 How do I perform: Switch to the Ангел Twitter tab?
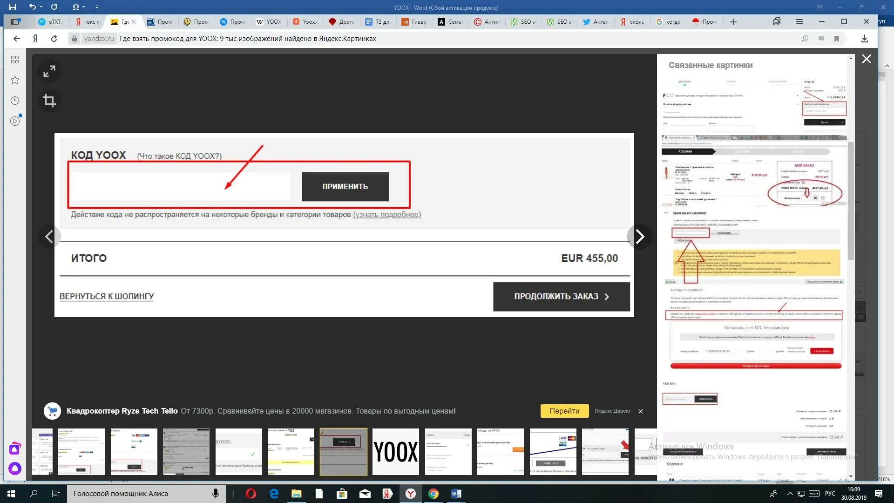point(596,22)
